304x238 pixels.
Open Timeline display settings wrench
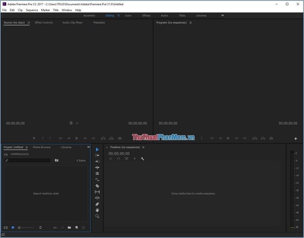[142, 159]
